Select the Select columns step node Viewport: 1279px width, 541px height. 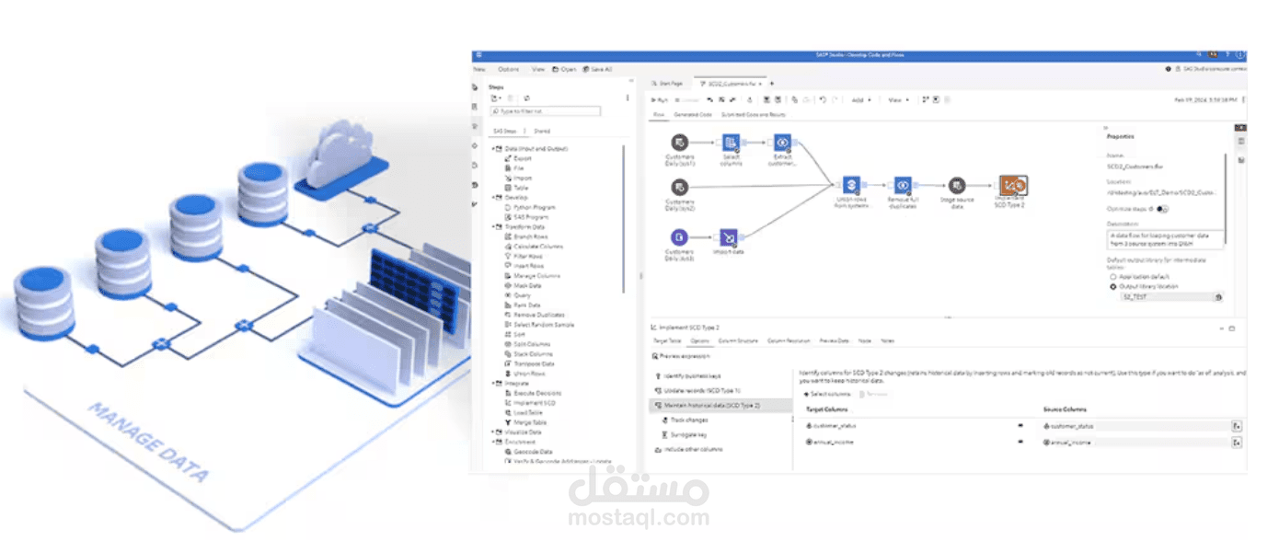(x=732, y=143)
